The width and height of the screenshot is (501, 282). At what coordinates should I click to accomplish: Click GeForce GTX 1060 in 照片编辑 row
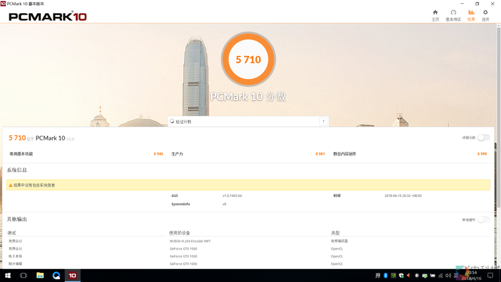(183, 264)
